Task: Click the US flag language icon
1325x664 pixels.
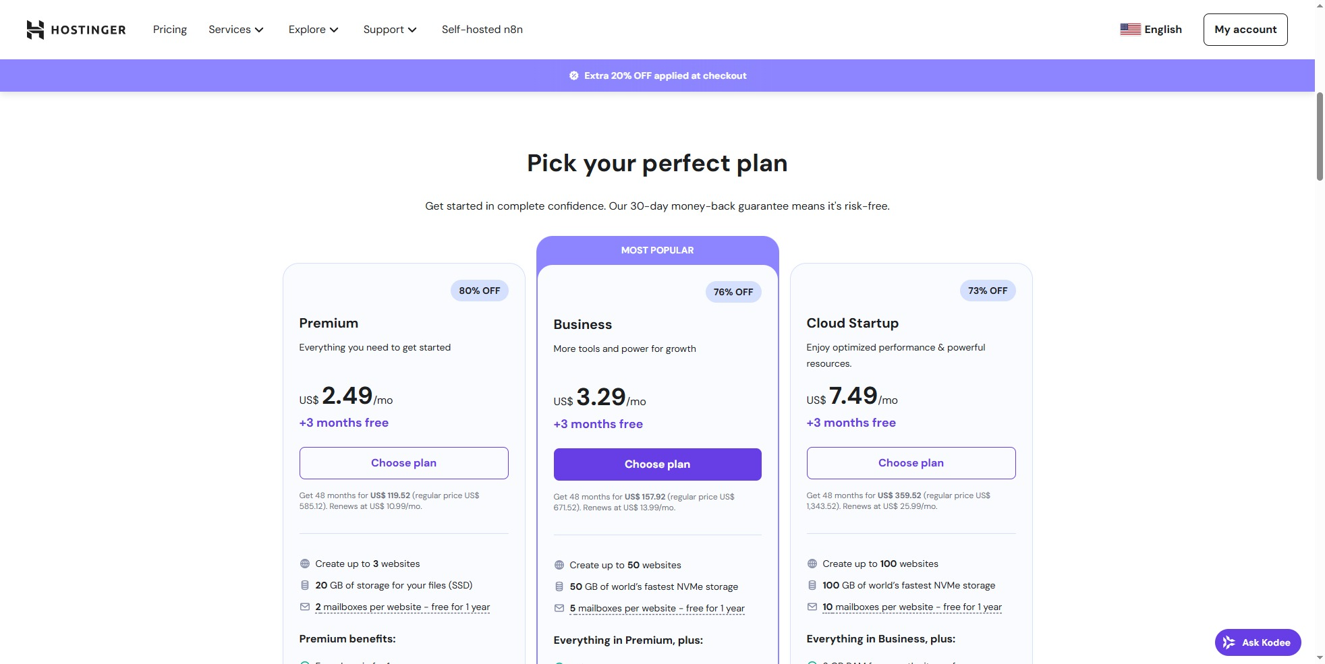Action: click(1130, 30)
